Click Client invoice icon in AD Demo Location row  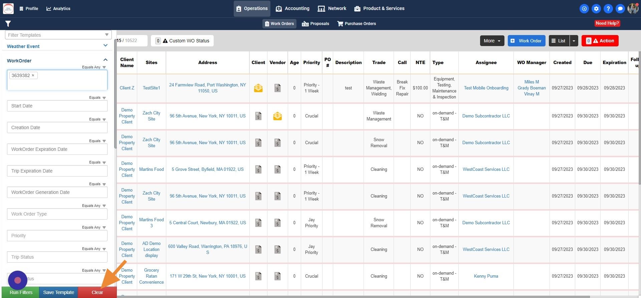tap(258, 250)
